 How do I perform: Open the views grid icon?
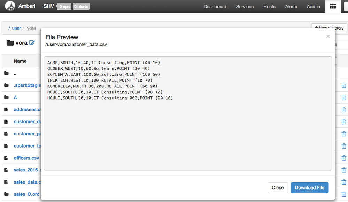click(333, 7)
